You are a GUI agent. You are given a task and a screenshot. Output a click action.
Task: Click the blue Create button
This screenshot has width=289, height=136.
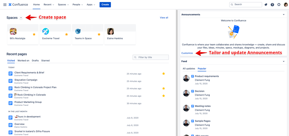coord(105,5)
